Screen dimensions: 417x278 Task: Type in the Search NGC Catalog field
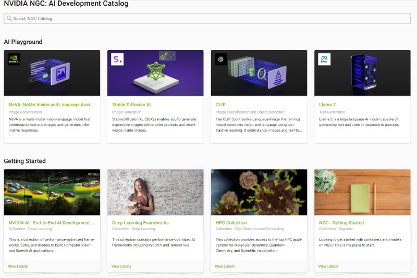[x=208, y=19]
